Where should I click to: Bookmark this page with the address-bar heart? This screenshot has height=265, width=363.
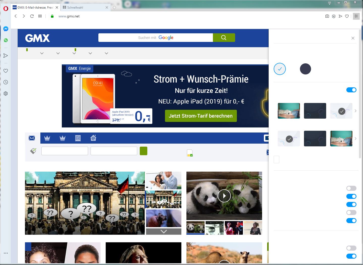(347, 16)
